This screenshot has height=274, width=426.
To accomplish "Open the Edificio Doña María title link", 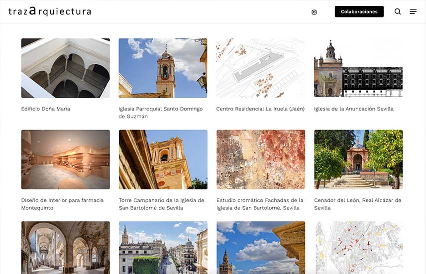I will 46,109.
